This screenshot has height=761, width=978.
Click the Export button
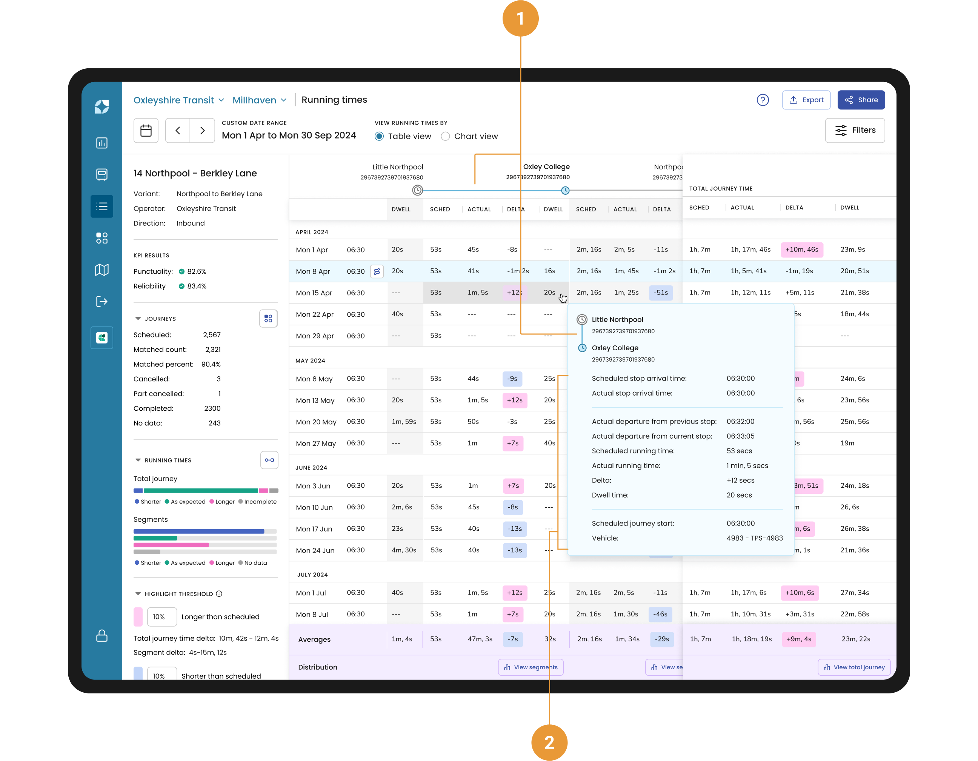pos(806,100)
